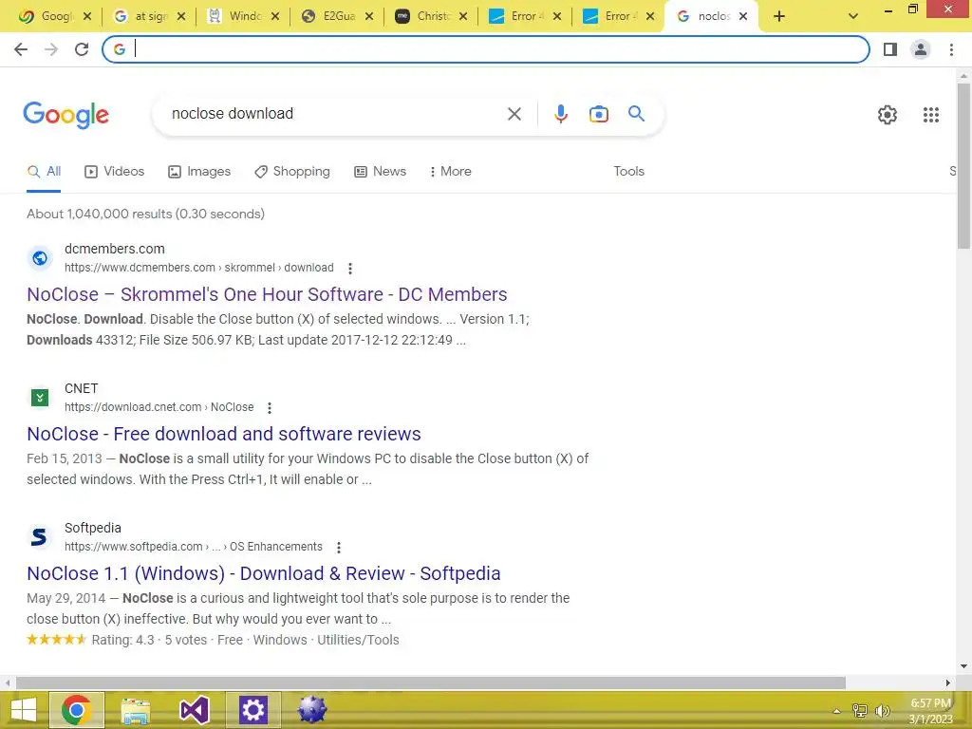Click the dcmembers.com URL breadcrumb

coord(199,268)
